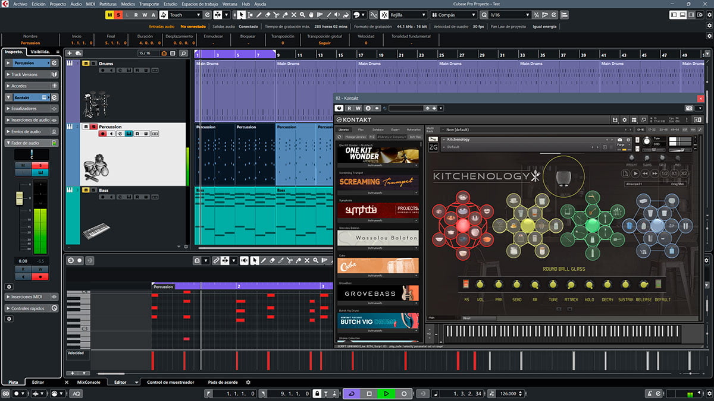Select the Object Selection arrow tool in main toolbar

(241, 15)
